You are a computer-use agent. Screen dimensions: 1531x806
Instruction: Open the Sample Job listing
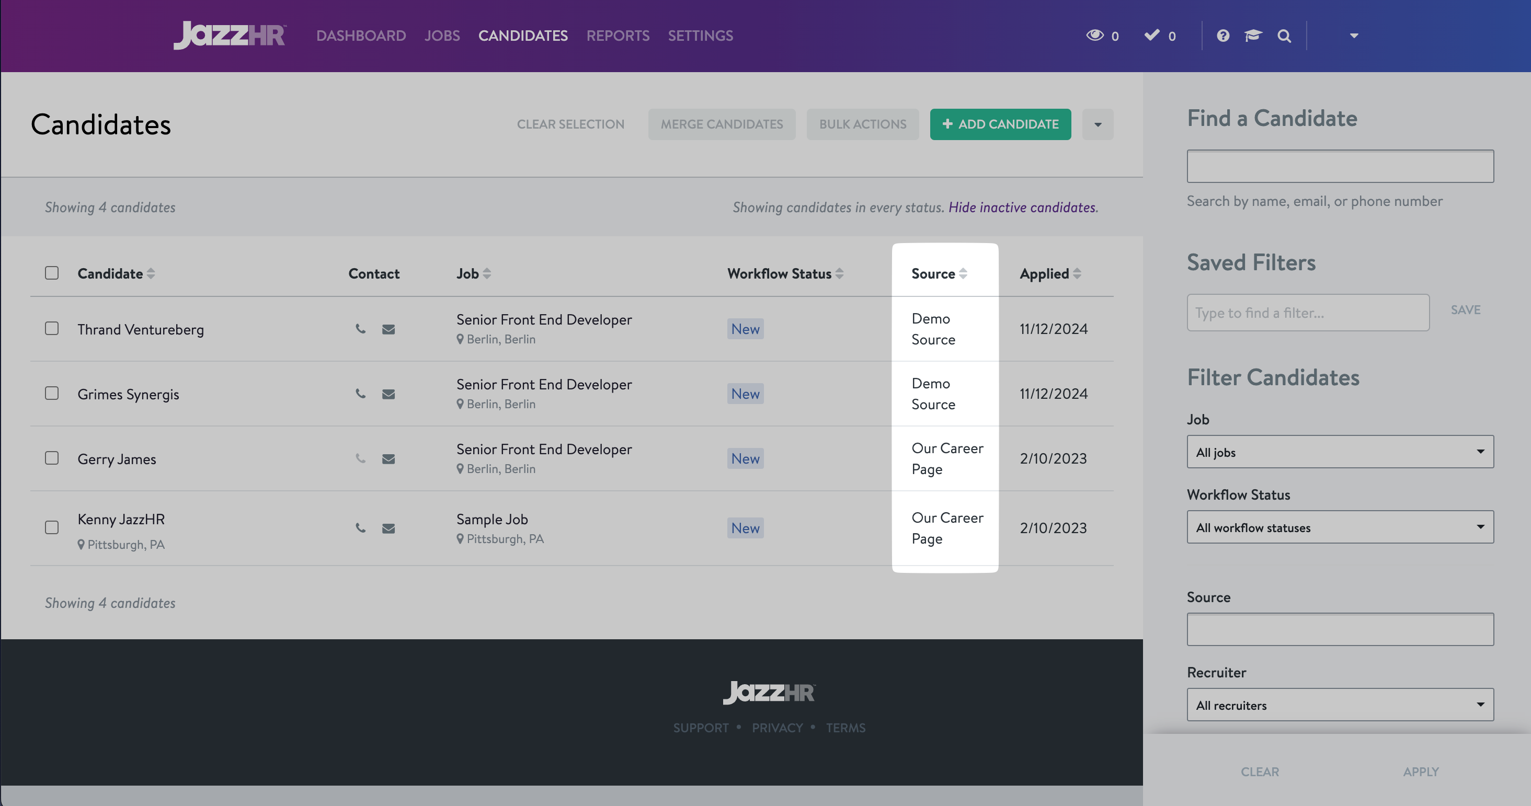point(492,519)
